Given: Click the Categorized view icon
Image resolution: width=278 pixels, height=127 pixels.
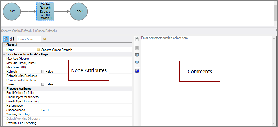Looking at the screenshot, I should point(6,39).
